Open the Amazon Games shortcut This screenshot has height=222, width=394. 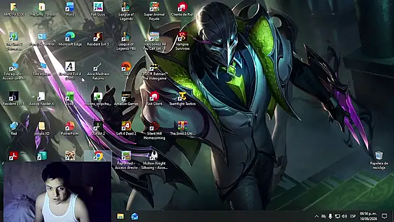tap(126, 98)
